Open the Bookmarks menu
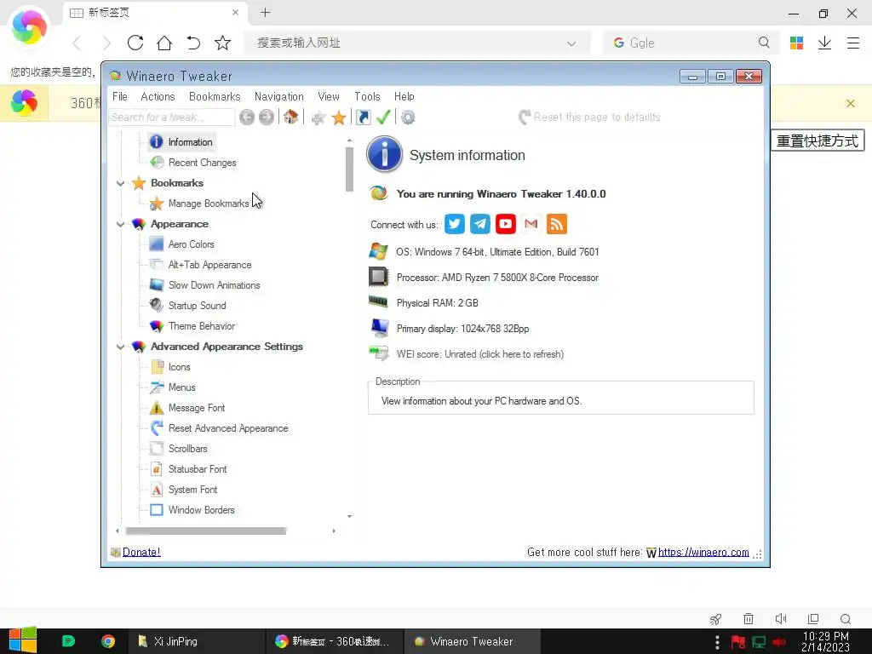The height and width of the screenshot is (654, 872). tap(215, 96)
